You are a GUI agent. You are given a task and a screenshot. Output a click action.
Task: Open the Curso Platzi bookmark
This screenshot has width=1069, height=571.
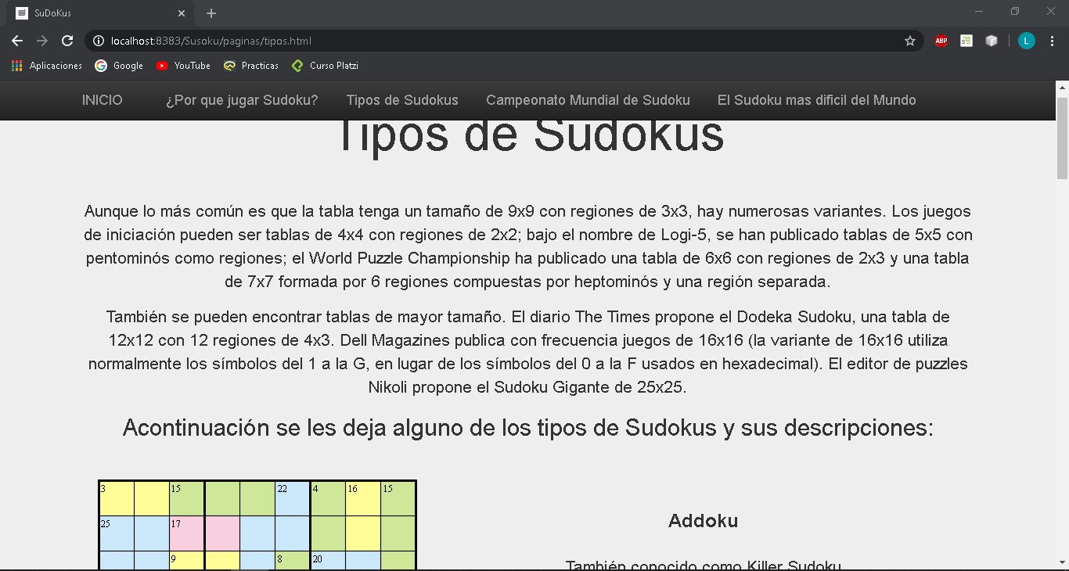tap(325, 66)
